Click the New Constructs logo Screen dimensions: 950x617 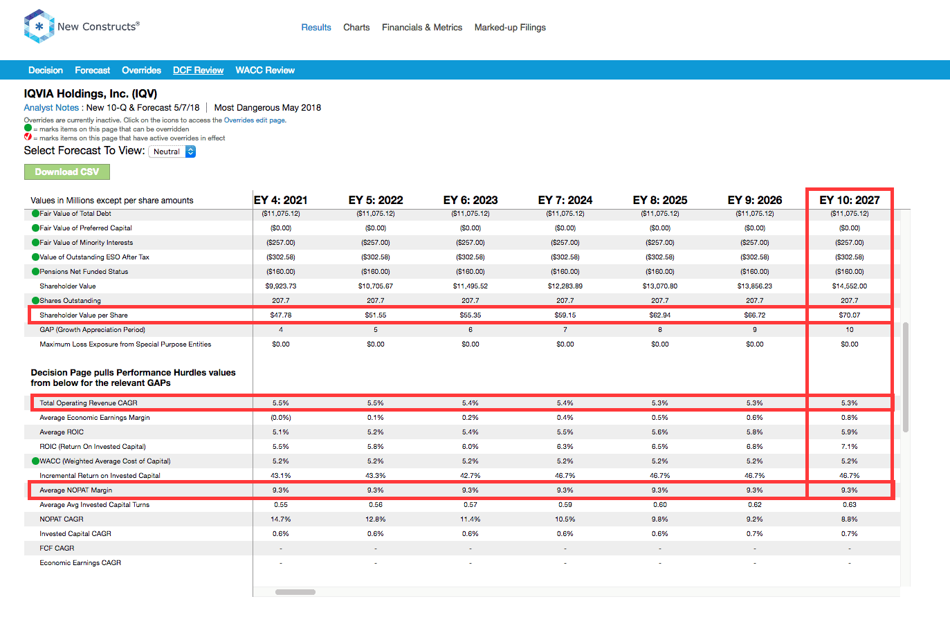point(82,26)
